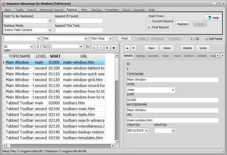Select row with SORT value 01120

coord(54,80)
